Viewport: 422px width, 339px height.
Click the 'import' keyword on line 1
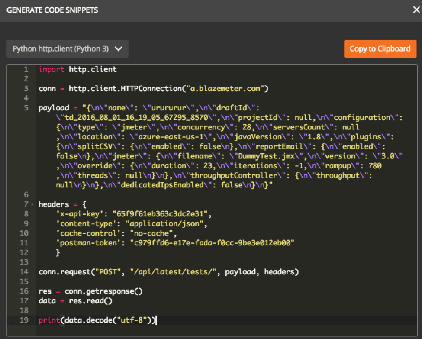point(52,69)
